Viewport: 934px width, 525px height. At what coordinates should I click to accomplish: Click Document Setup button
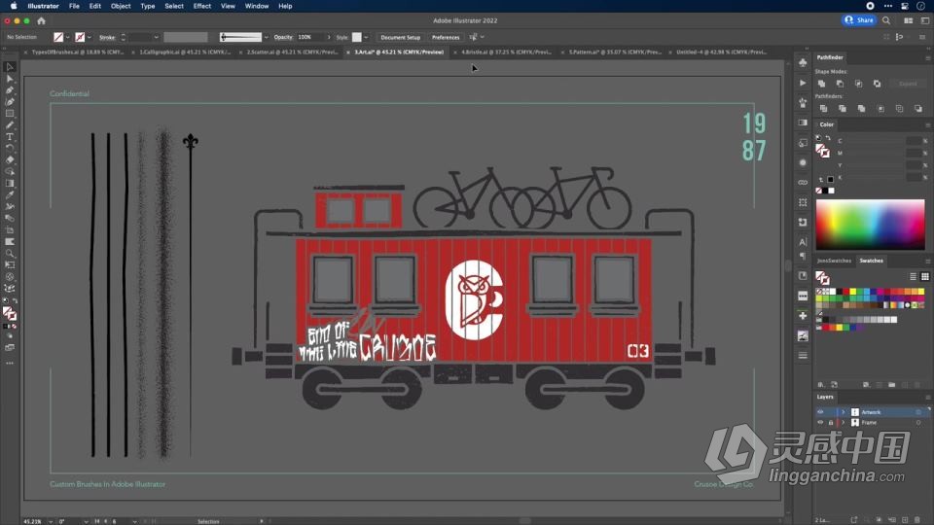click(400, 38)
